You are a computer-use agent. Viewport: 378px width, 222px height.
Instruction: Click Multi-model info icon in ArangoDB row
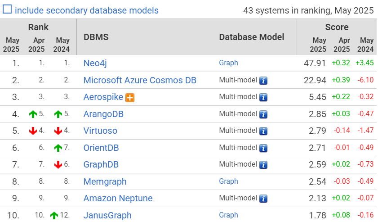point(263,114)
